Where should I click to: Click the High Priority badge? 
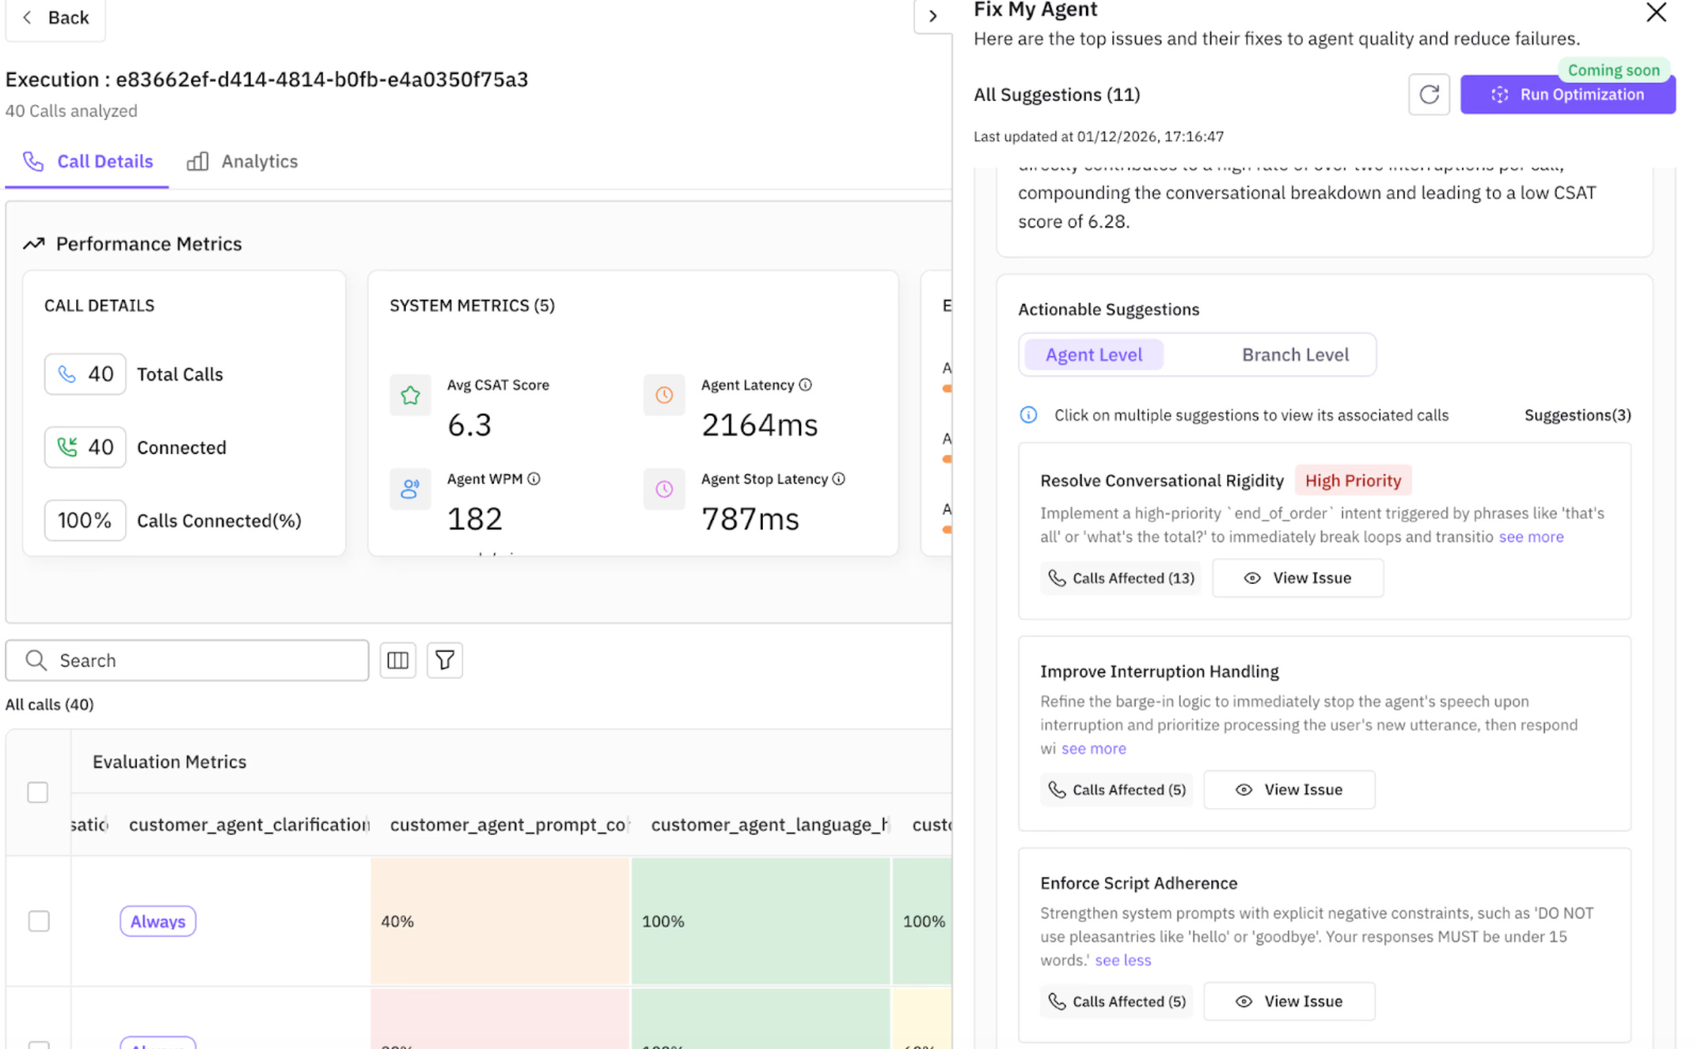click(1353, 480)
